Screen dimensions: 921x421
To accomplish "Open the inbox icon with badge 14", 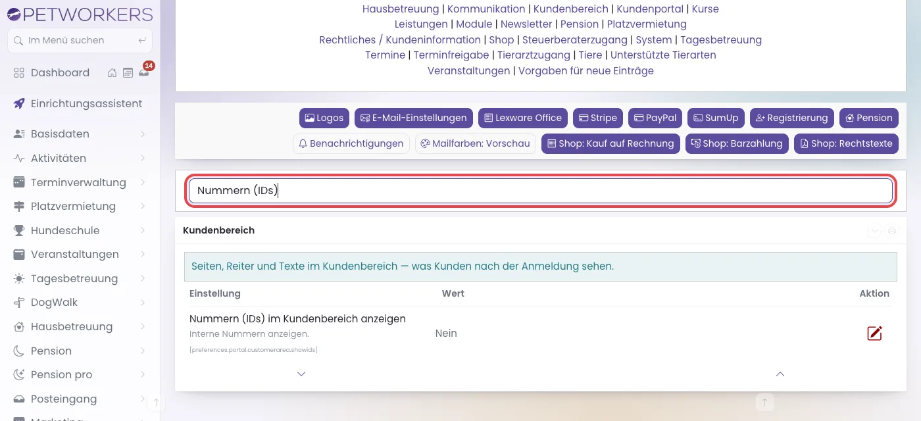I will pos(144,72).
